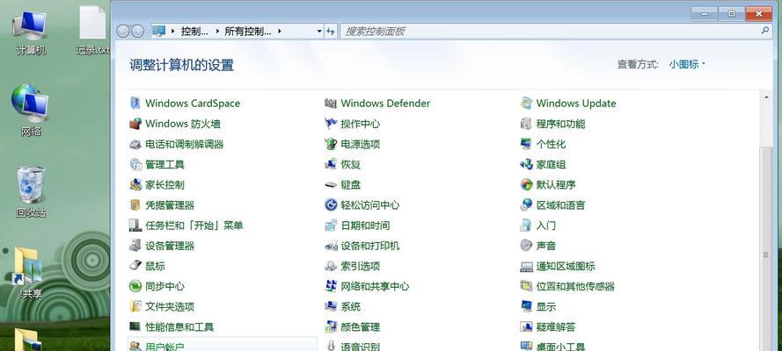Click the control panel icon in address bar
782x351 pixels.
(158, 32)
